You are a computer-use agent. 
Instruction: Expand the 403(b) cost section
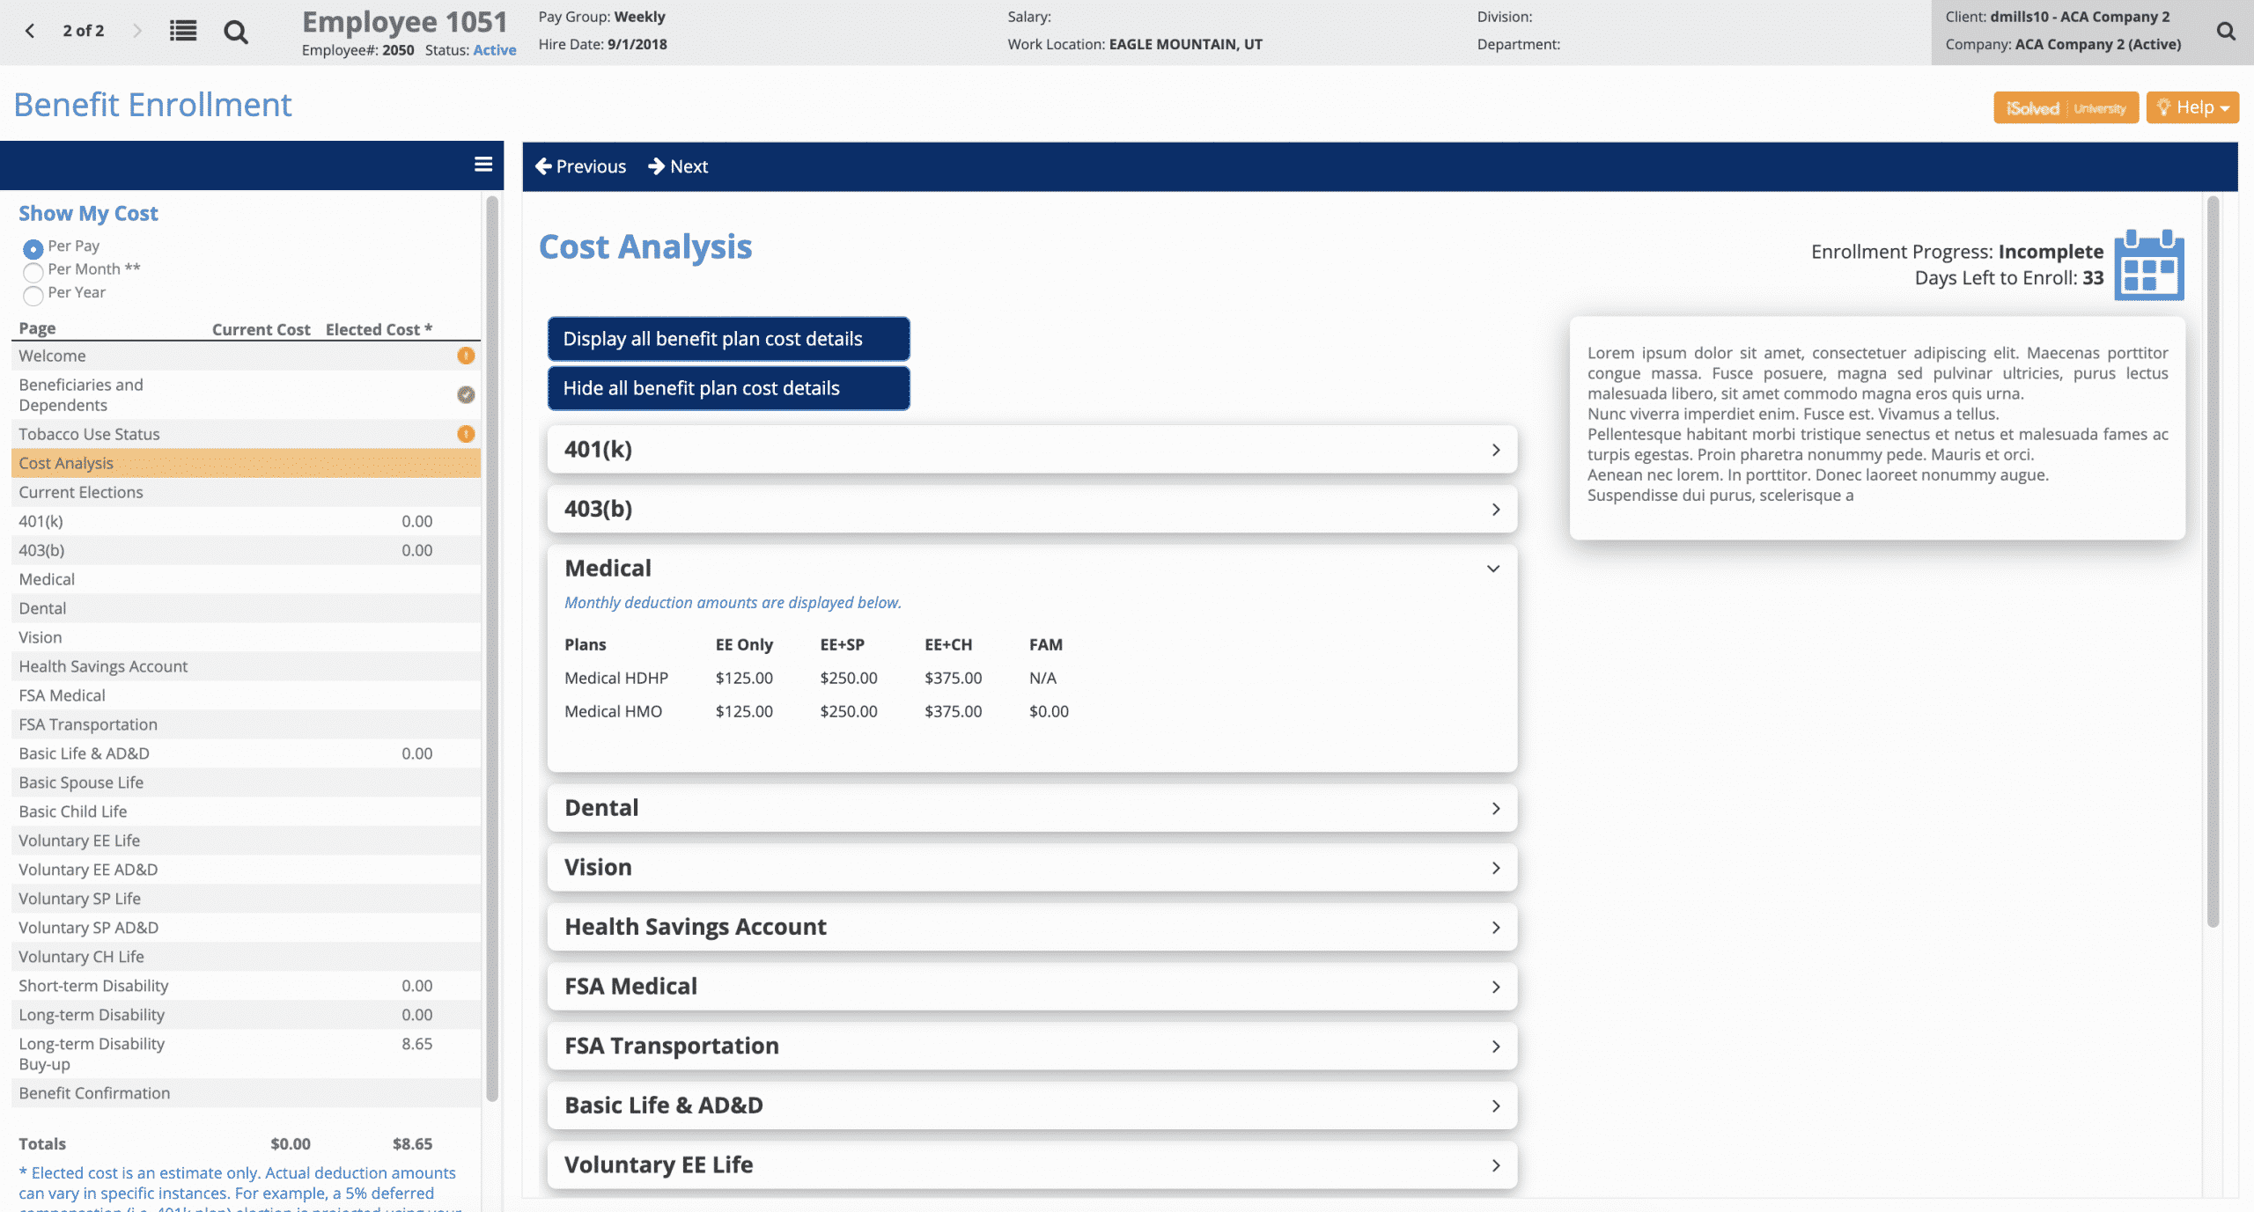click(x=1032, y=510)
